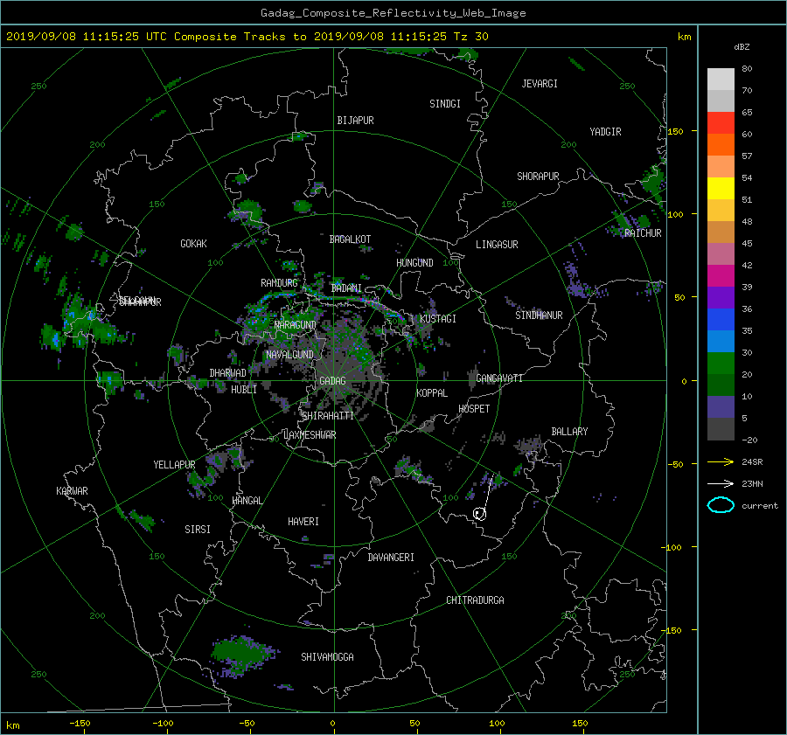Click the SIRSI city label
The height and width of the screenshot is (735, 787).
tap(198, 530)
